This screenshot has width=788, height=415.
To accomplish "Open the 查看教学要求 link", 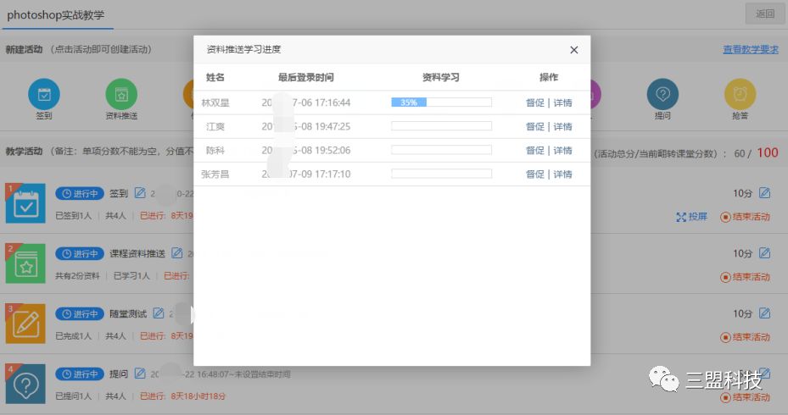I will (751, 49).
